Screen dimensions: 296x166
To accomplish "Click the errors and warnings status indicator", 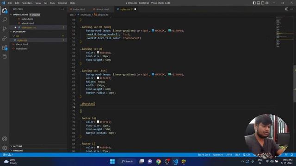I will (8, 155).
